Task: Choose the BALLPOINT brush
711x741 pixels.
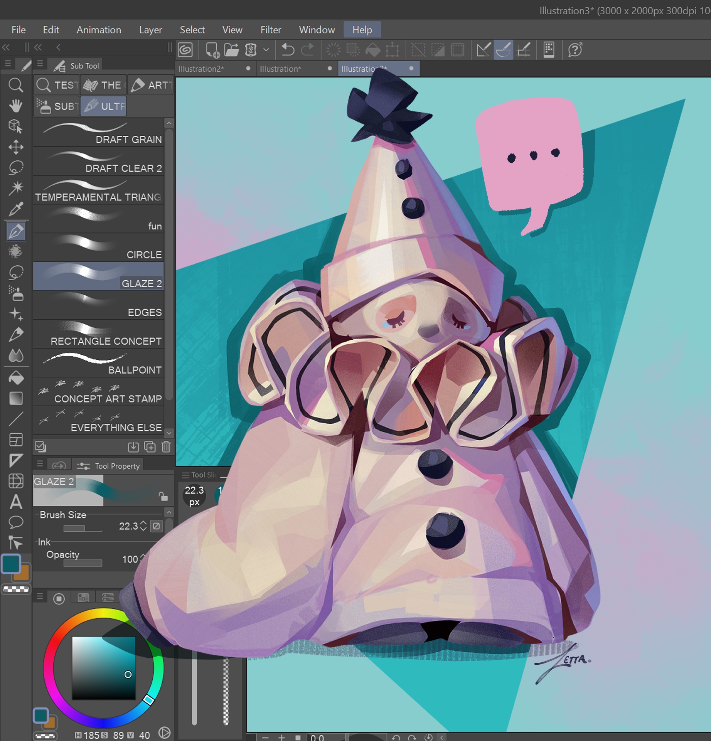Action: coord(98,363)
